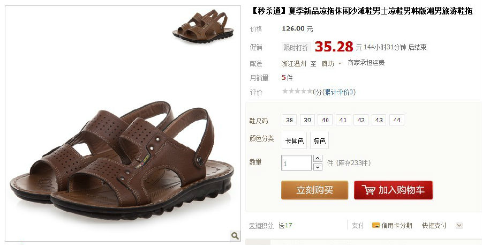Open the 累计评价 reviews link

(338, 92)
